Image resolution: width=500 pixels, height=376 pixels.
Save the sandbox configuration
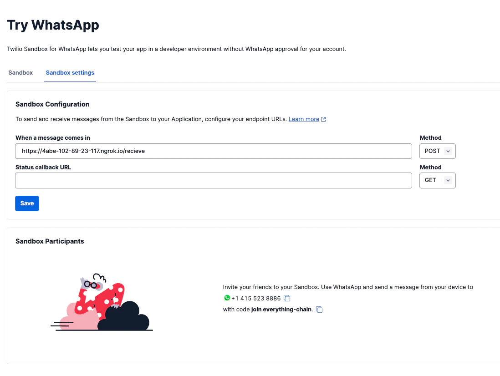(x=27, y=203)
